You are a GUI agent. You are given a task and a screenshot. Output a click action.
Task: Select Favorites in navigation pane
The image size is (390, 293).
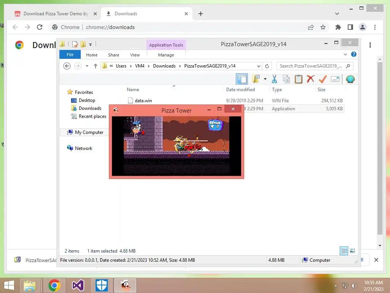84,92
